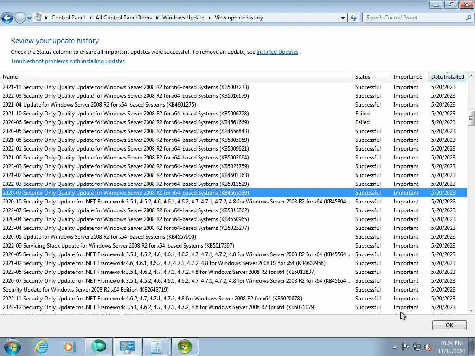Open the address bar history dropdown
The width and height of the screenshot is (475, 356).
point(343,18)
